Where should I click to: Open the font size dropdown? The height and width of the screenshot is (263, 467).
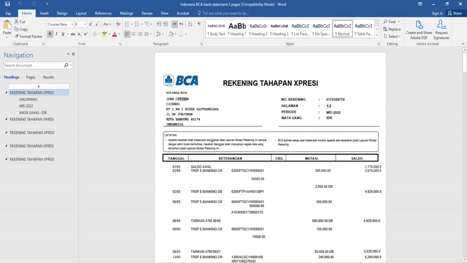click(84, 25)
